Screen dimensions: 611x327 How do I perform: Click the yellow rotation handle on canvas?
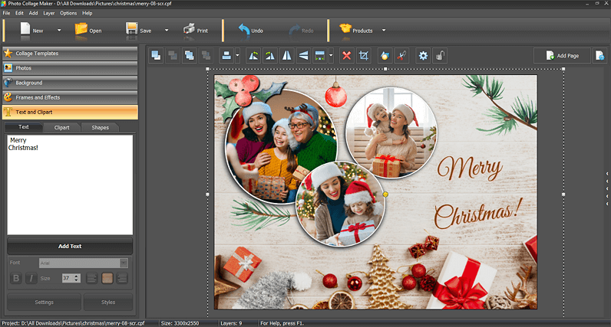(x=385, y=194)
